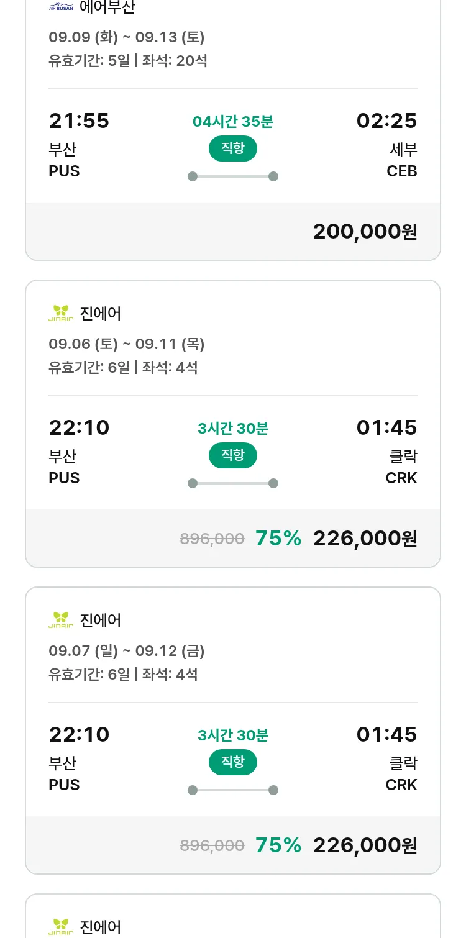Viewport: 466px width, 938px height.
Task: Tap the Jin Air logo on the 09.06 flight
Action: pos(61,313)
